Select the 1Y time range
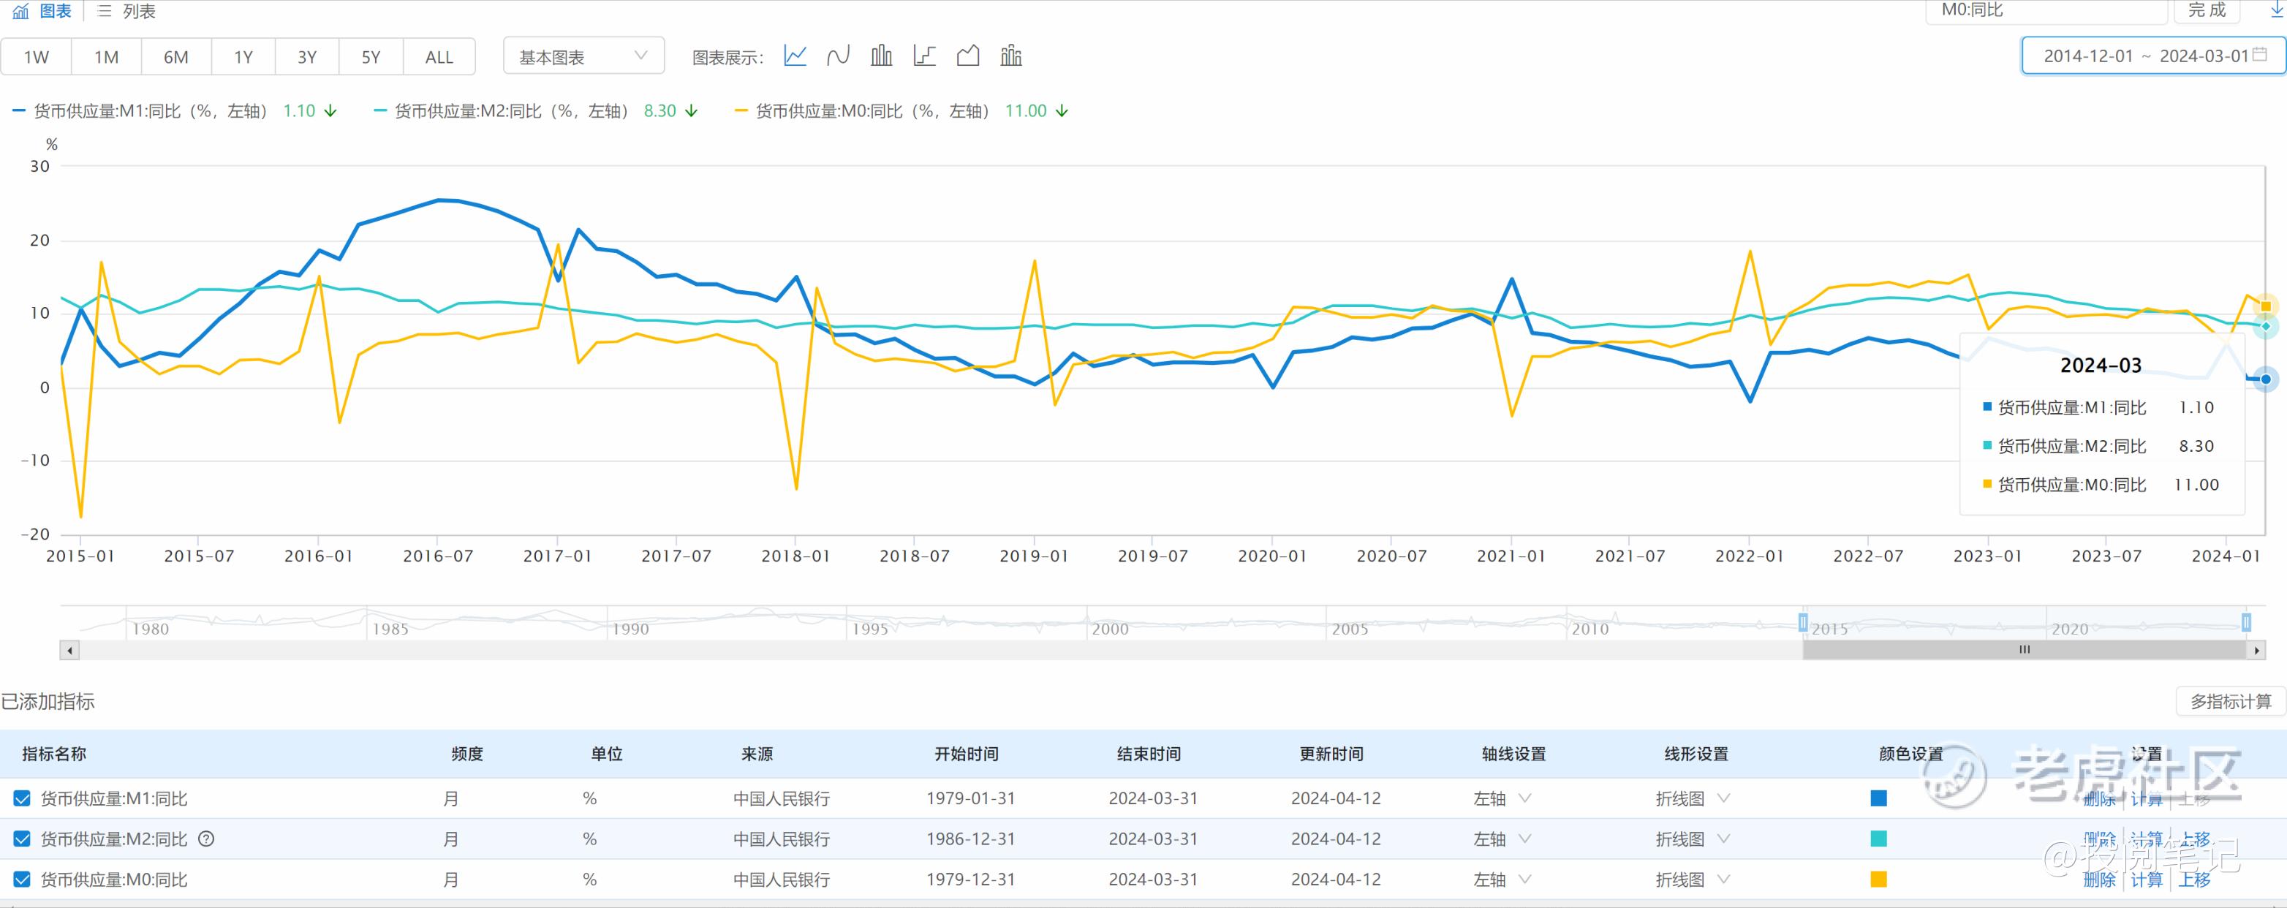Viewport: 2287px width, 908px height. (x=243, y=57)
